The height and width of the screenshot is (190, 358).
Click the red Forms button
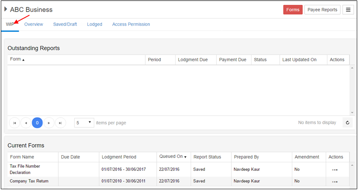pyautogui.click(x=293, y=10)
